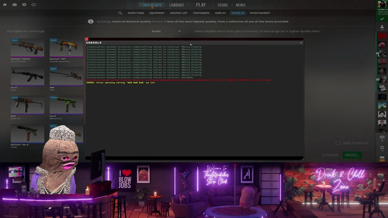388x218 pixels.
Task: Expand the Quality sort dropdown
Action: pyautogui.click(x=166, y=31)
